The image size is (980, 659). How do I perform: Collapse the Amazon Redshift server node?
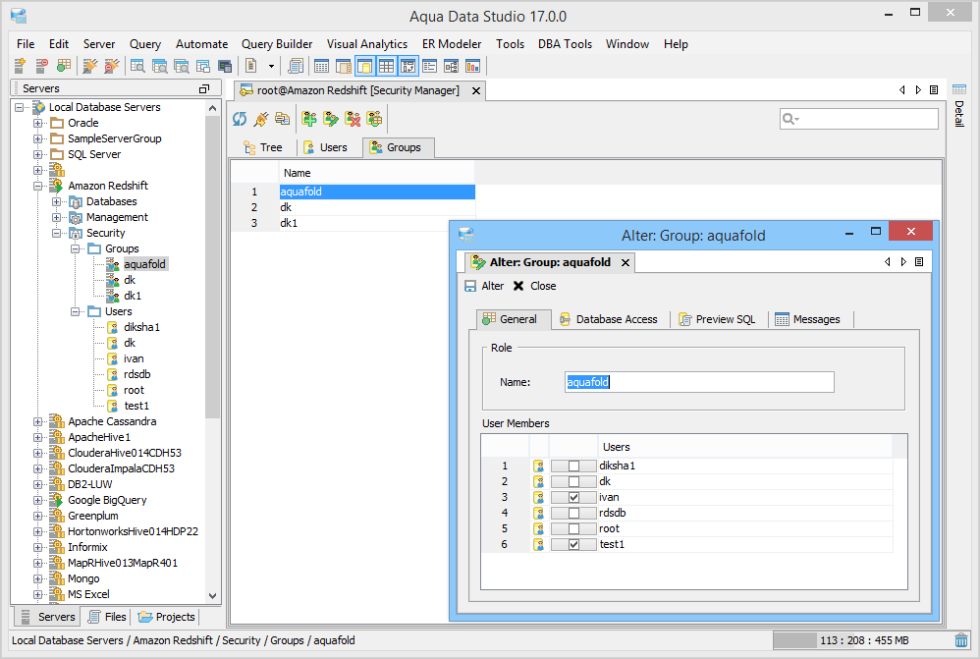(x=38, y=186)
